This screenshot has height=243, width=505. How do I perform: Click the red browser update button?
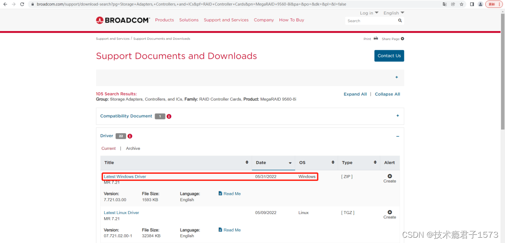494,4
